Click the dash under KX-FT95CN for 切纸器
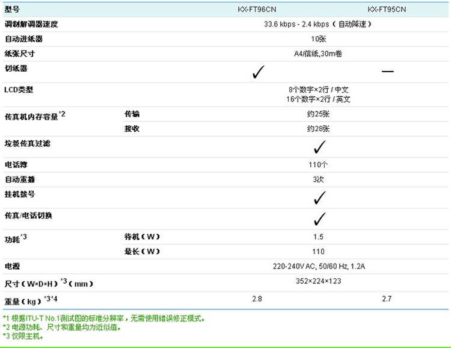Viewport: 451px width, 348px height. tap(387, 72)
